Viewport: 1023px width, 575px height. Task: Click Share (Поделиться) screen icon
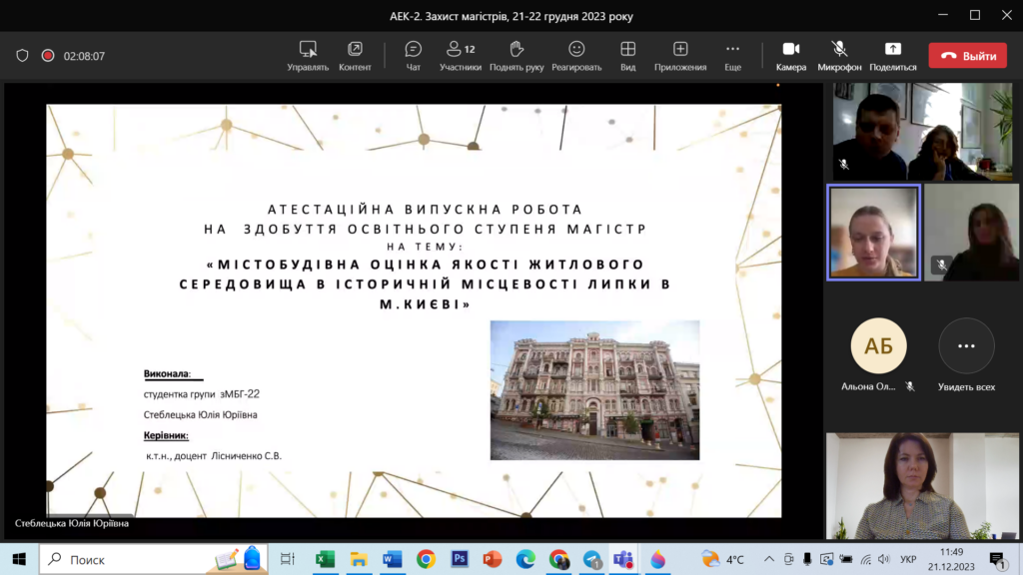coord(892,56)
